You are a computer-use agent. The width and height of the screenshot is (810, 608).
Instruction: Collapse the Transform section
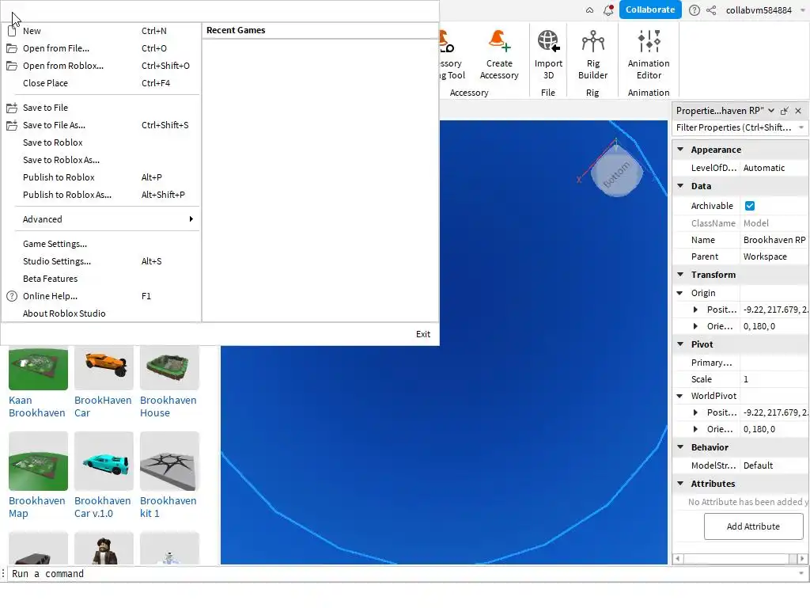point(680,275)
